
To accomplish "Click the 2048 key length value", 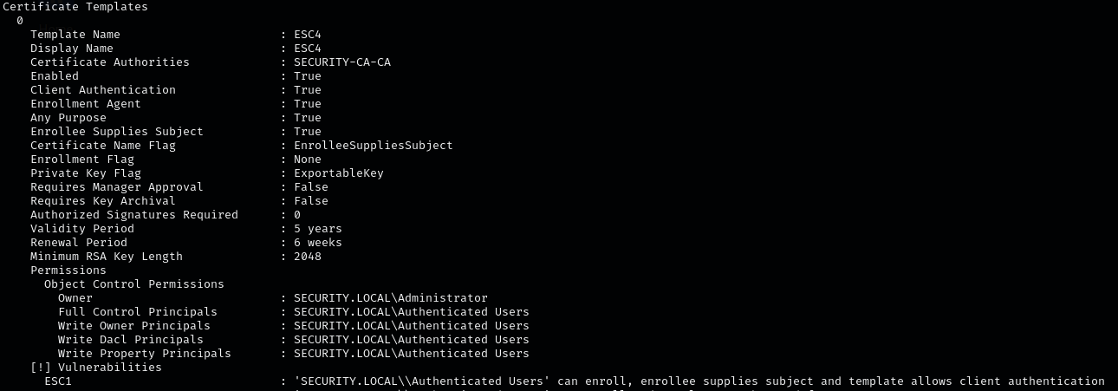I will point(307,257).
